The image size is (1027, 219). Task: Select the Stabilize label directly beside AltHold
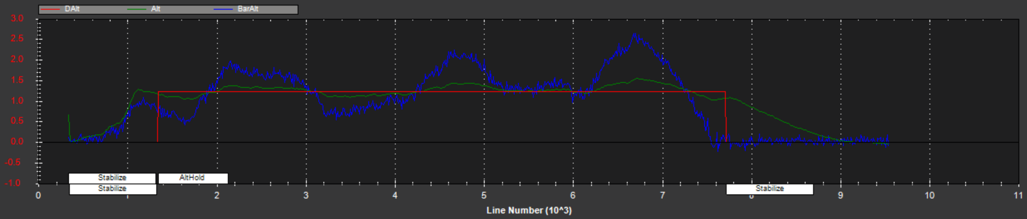pos(113,178)
